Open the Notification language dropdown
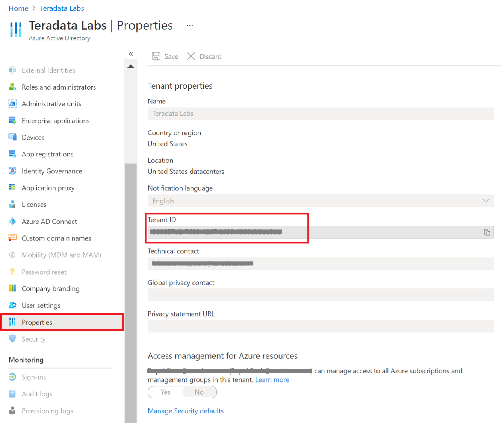This screenshot has height=425, width=502. pos(321,201)
